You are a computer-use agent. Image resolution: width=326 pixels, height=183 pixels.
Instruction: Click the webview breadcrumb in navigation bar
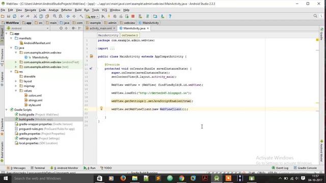127,23
